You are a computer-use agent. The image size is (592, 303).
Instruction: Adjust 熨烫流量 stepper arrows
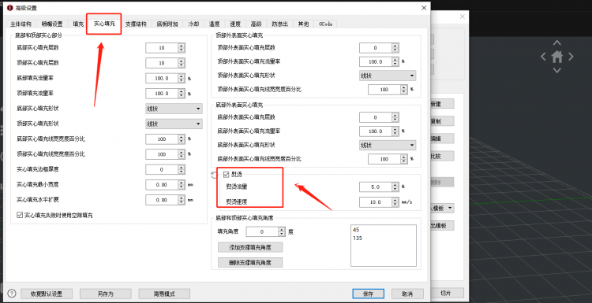point(395,187)
